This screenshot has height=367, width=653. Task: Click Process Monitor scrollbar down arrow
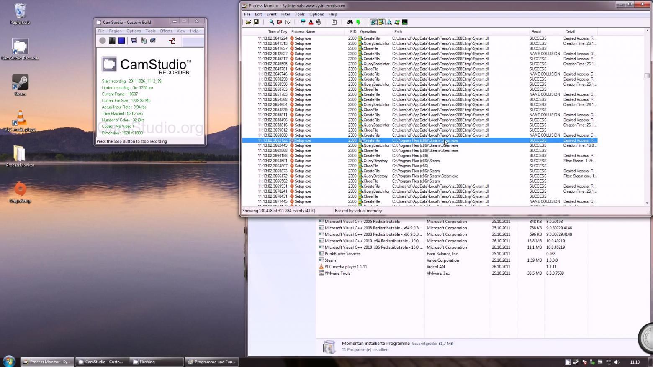tap(647, 203)
